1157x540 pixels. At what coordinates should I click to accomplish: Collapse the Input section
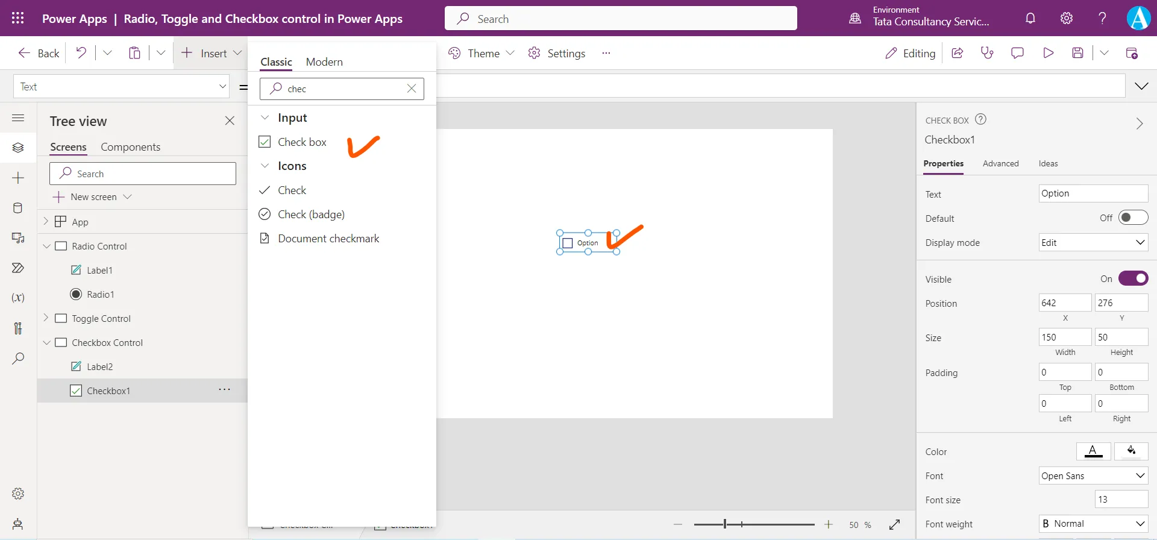[265, 118]
